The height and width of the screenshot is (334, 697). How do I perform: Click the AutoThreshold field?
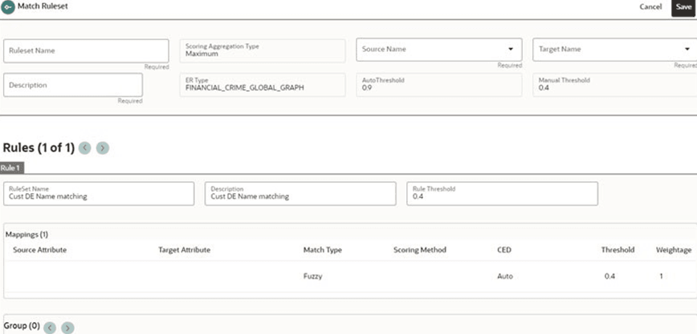tap(438, 85)
